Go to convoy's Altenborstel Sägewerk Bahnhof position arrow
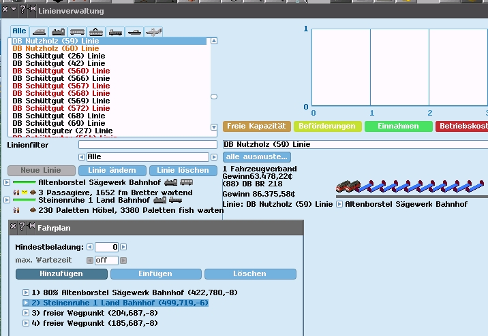The height and width of the screenshot is (336, 488). (339, 204)
